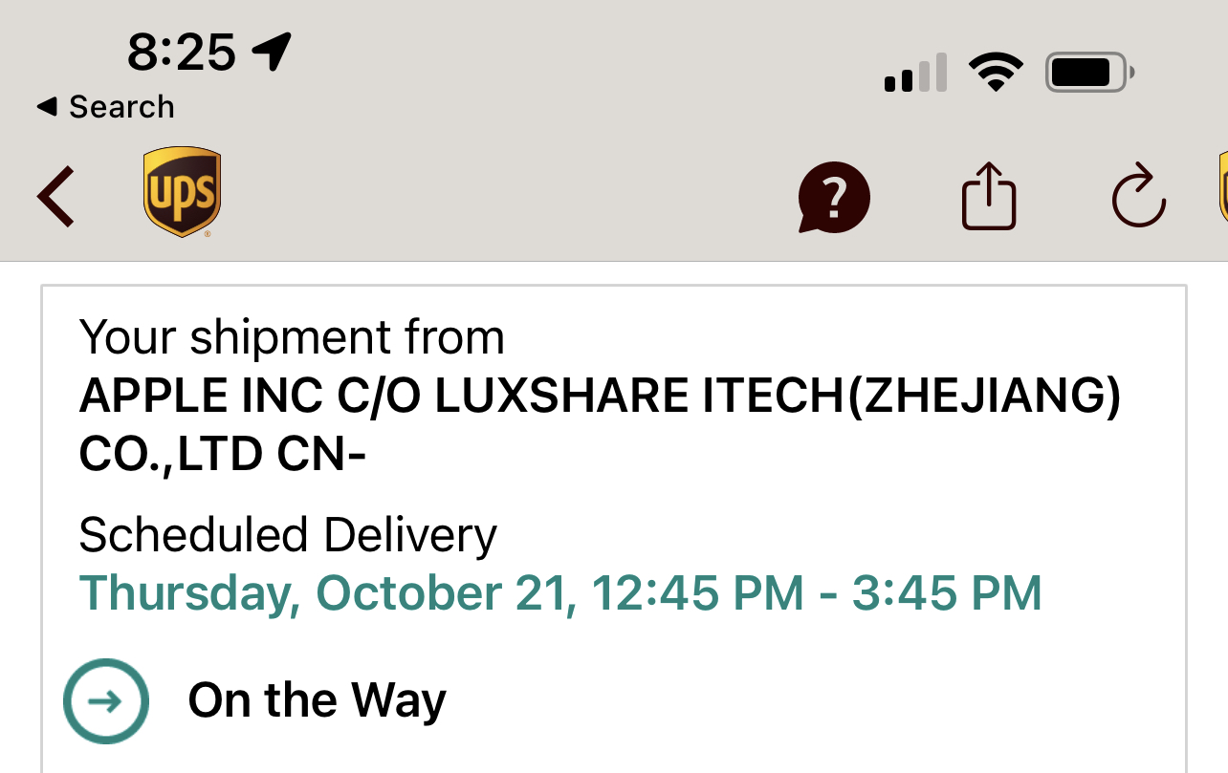Tap the partial UPS logo at right edge
The width and height of the screenshot is (1228, 773).
pyautogui.click(x=1222, y=188)
